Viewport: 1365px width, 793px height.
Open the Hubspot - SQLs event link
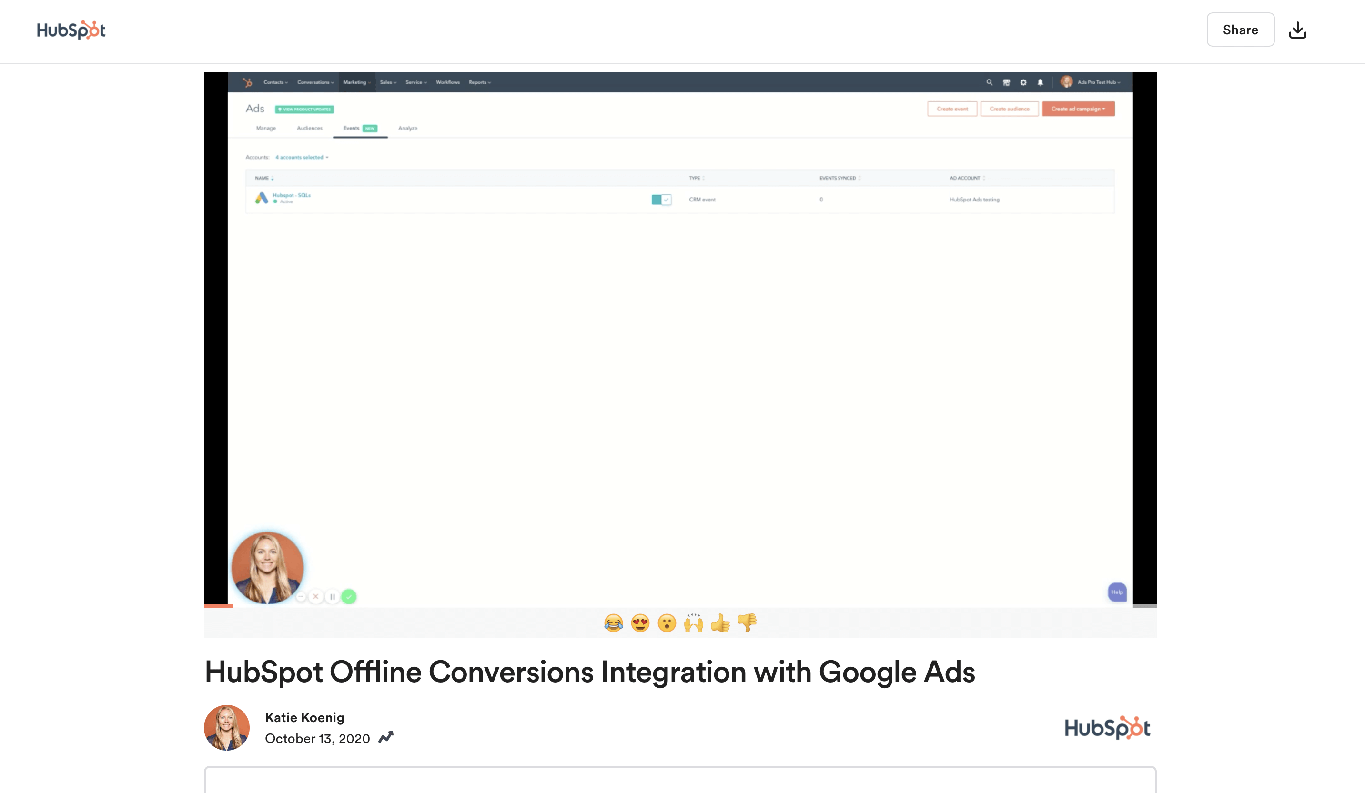(292, 195)
